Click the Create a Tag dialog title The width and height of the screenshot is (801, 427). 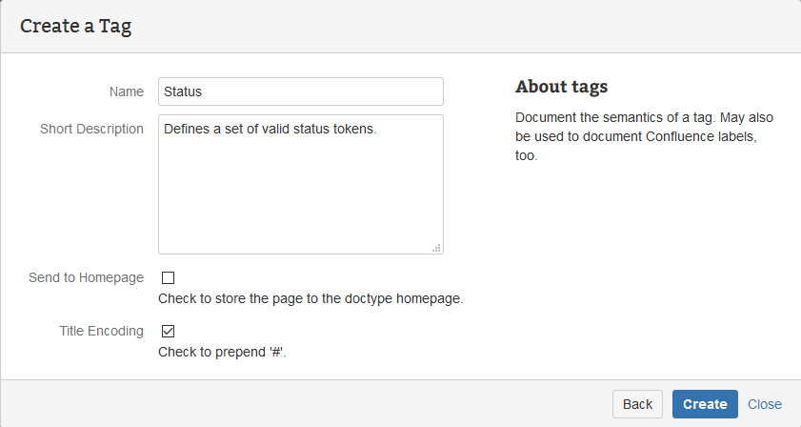click(x=76, y=26)
